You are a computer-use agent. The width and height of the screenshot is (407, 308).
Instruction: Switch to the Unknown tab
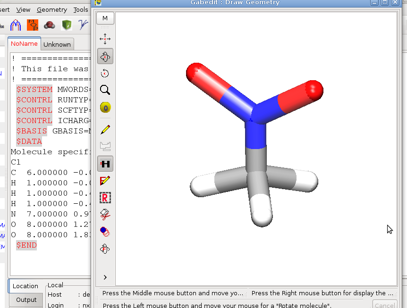(x=57, y=44)
